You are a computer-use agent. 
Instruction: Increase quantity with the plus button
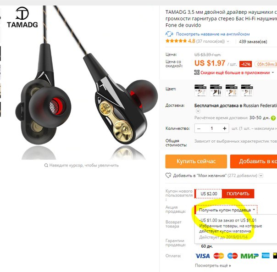225,128
